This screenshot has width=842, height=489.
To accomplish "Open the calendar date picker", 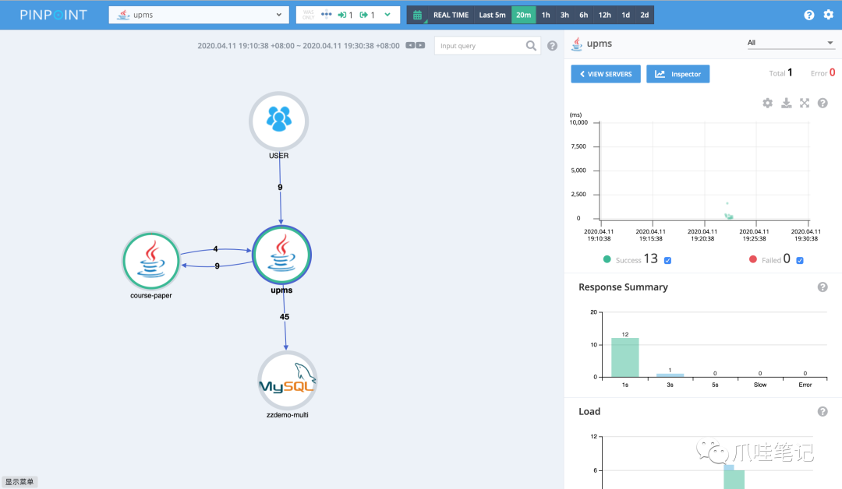I will click(x=417, y=15).
